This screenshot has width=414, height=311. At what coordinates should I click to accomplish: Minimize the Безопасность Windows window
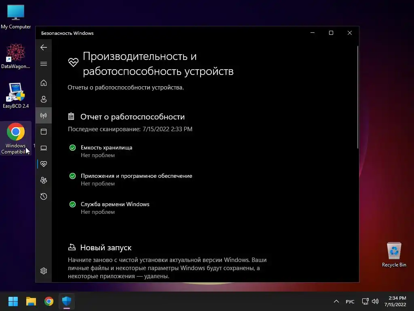[x=313, y=33]
